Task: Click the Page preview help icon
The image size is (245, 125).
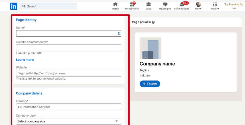Action: pos(153,22)
